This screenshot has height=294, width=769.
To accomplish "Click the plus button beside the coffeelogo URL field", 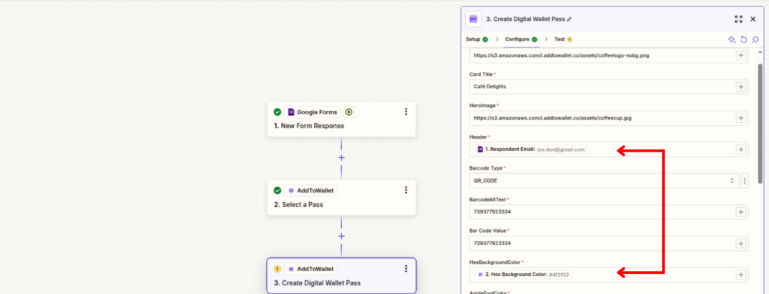I will click(740, 55).
